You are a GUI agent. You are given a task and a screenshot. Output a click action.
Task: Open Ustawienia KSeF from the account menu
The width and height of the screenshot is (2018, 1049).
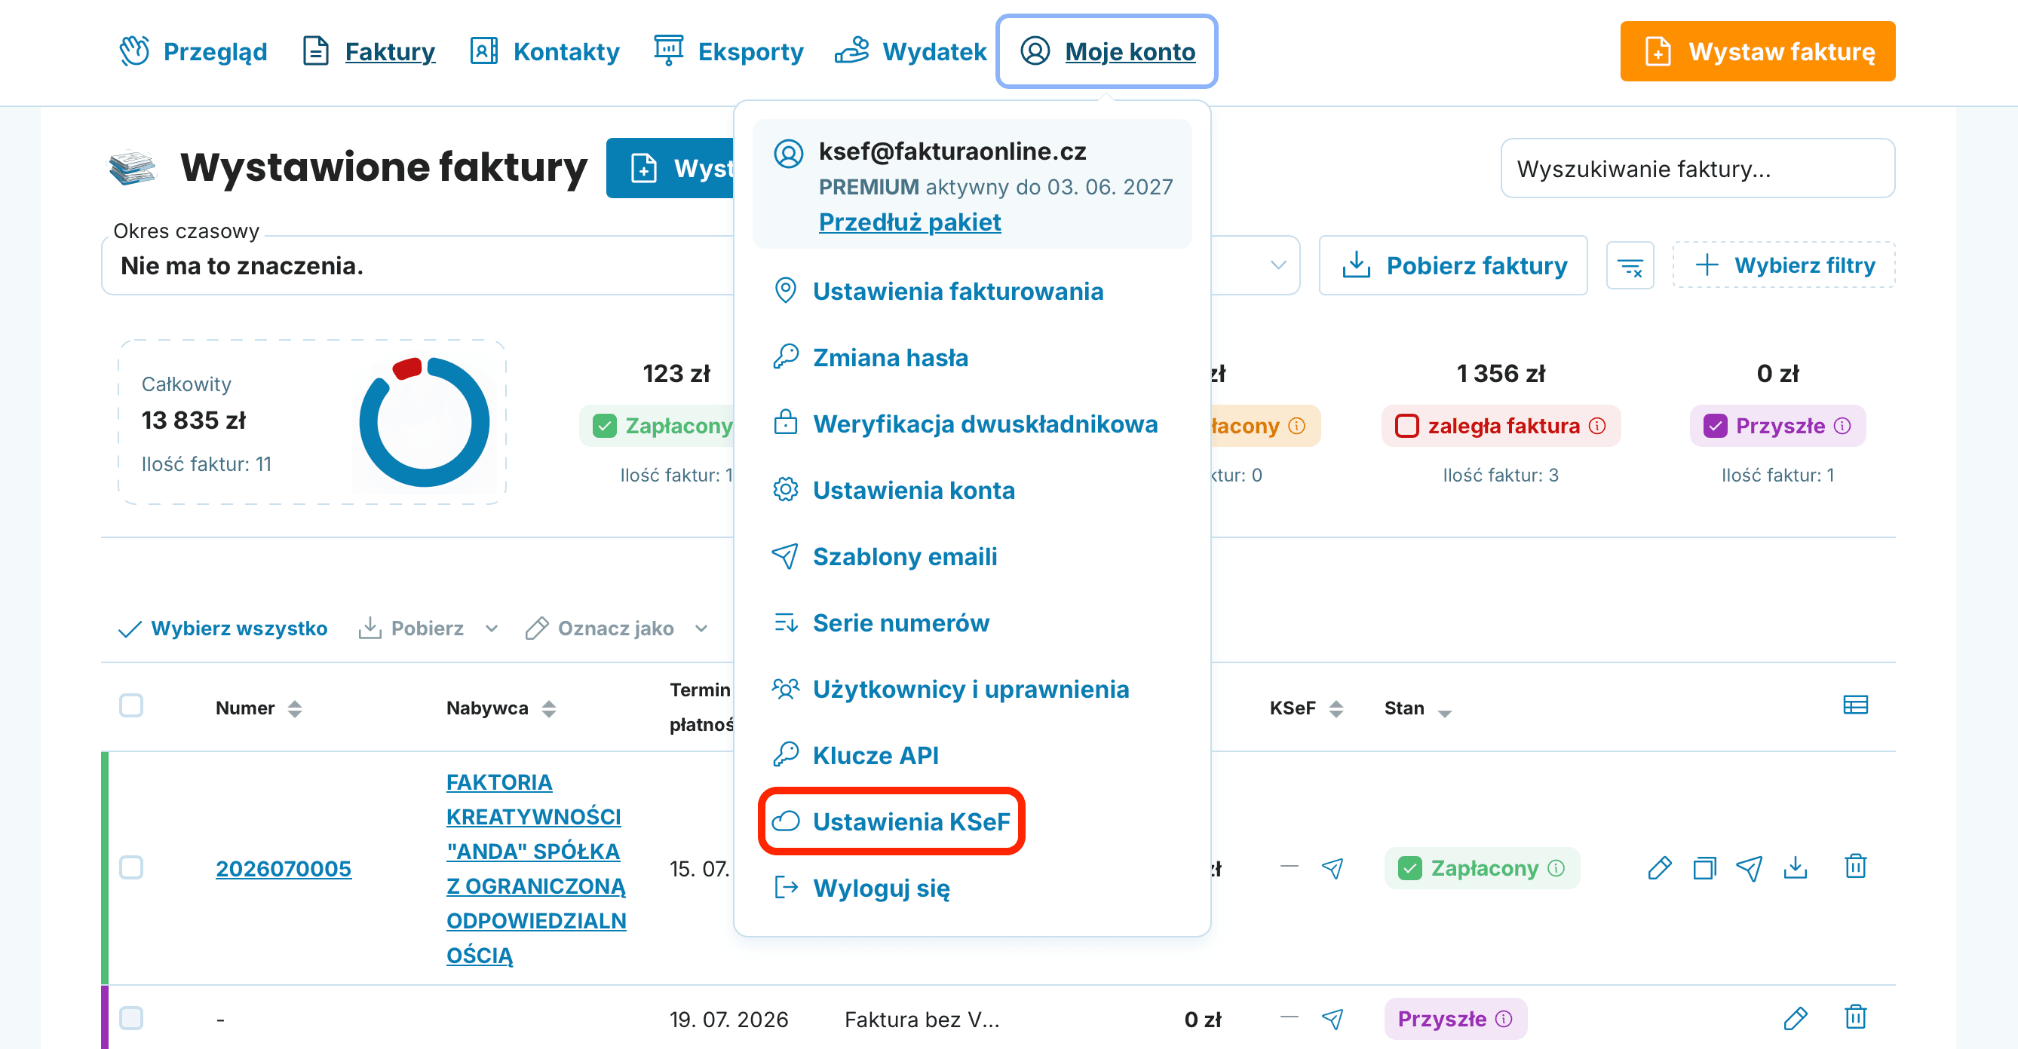[891, 821]
